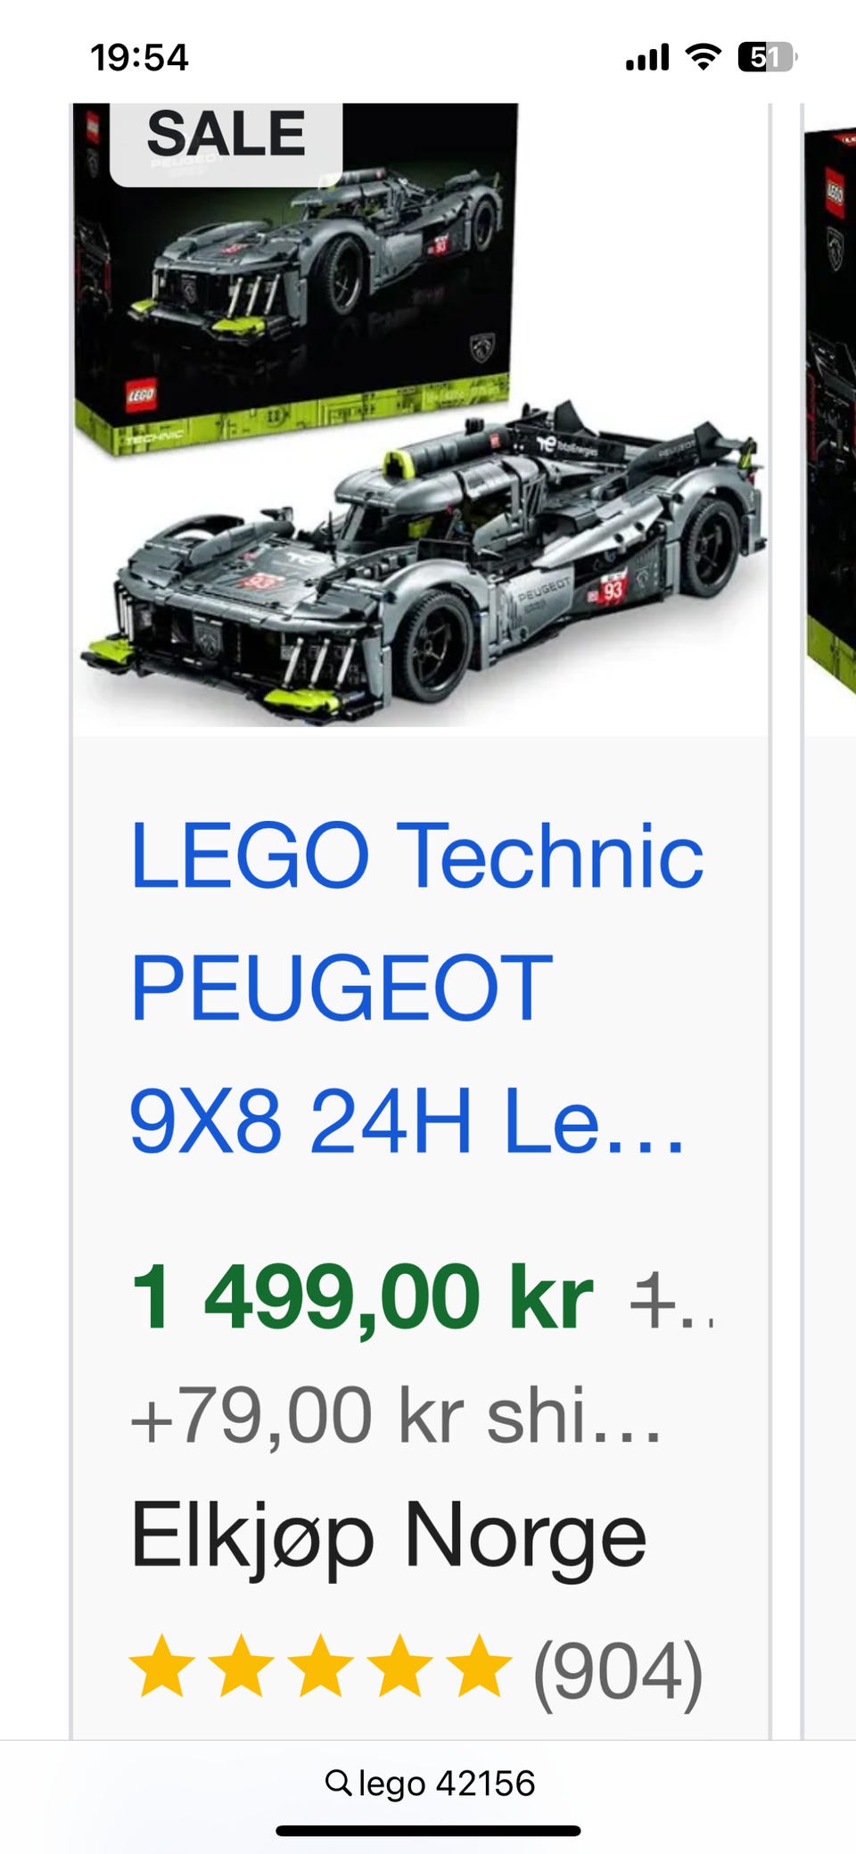Open the (904) reviews count
This screenshot has width=856, height=1854.
(618, 1672)
